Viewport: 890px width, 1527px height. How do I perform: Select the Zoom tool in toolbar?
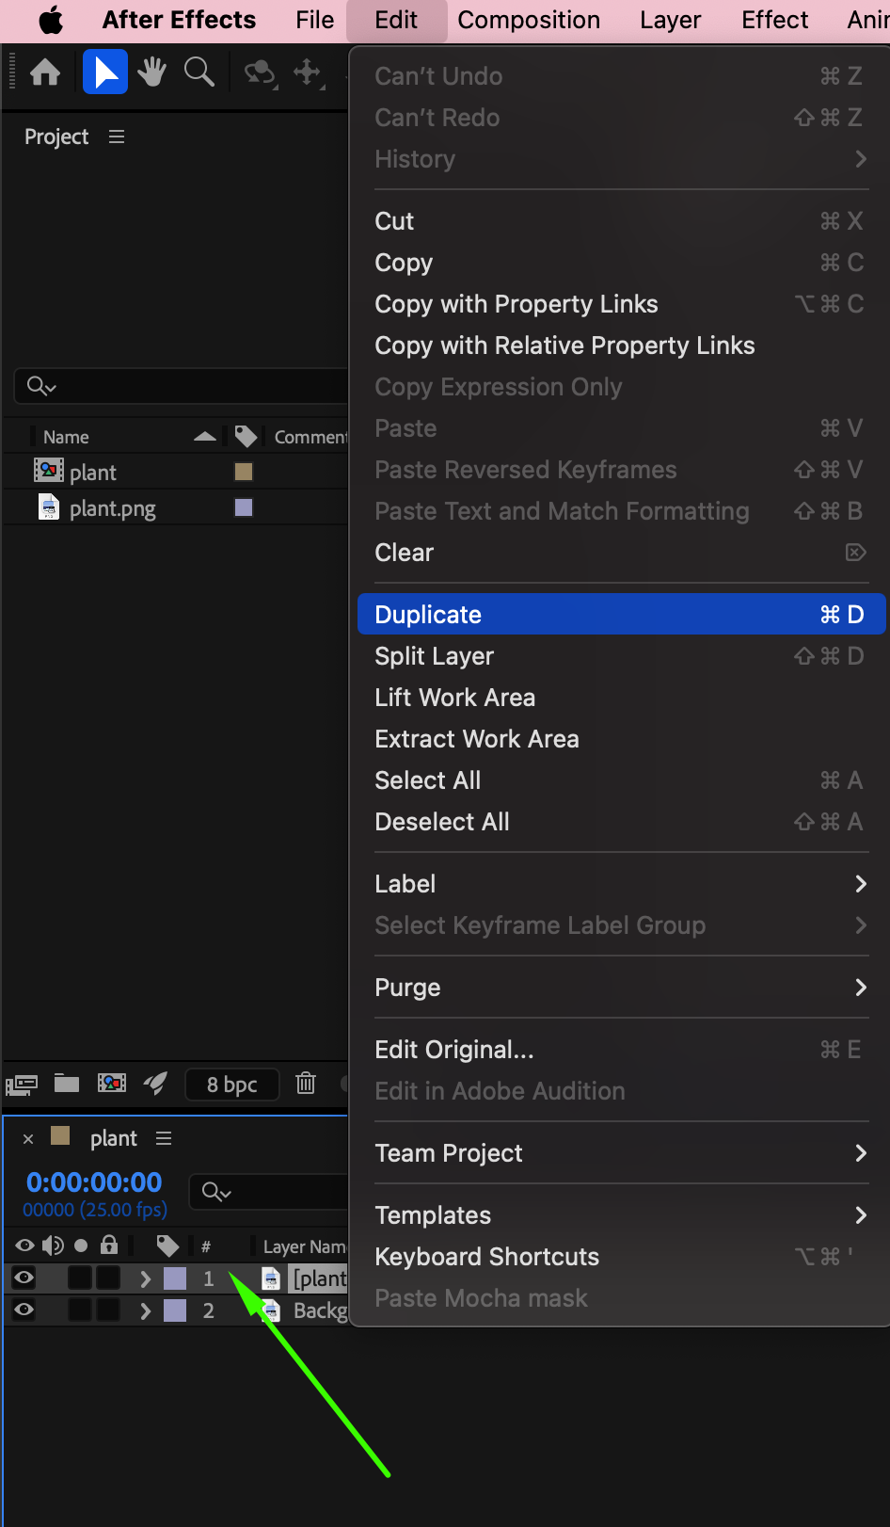199,72
